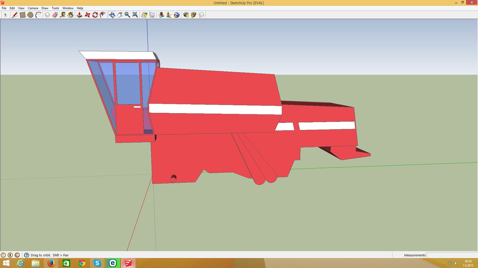This screenshot has height=268, width=478.
Task: Click the Add Location icon
Action: (145, 15)
